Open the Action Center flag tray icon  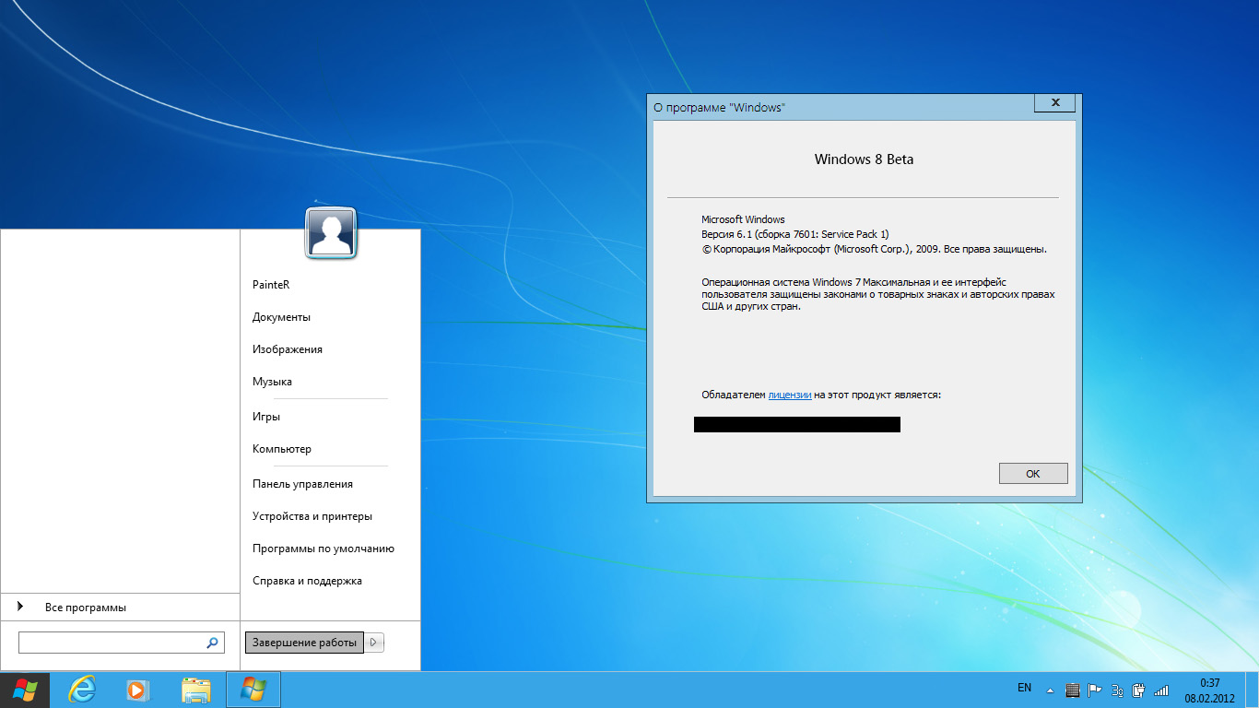[1095, 690]
